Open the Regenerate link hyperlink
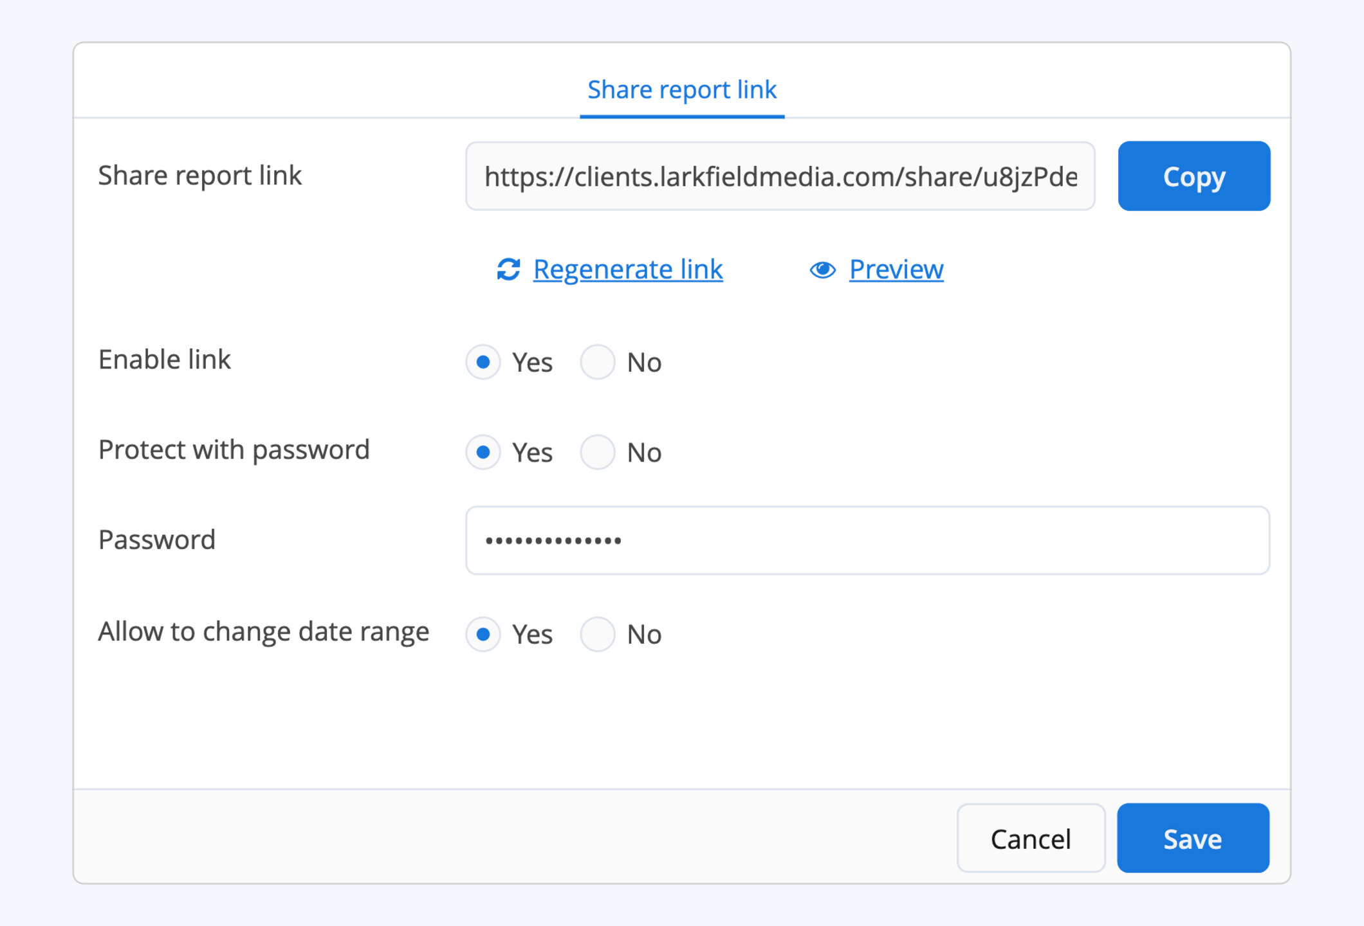The image size is (1364, 926). [628, 269]
